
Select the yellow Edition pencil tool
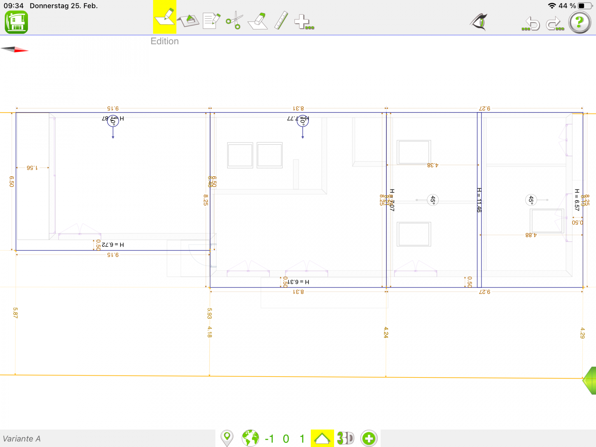click(165, 17)
